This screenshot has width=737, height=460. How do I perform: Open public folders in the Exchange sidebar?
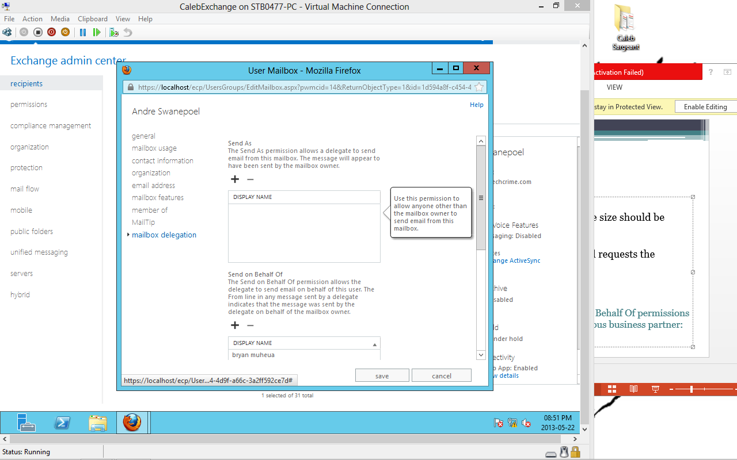pyautogui.click(x=32, y=232)
